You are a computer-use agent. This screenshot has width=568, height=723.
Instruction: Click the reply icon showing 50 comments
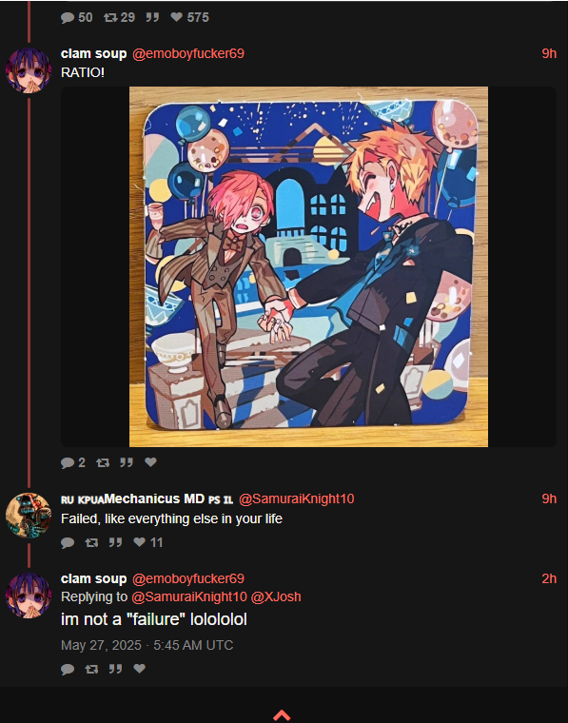click(x=68, y=17)
